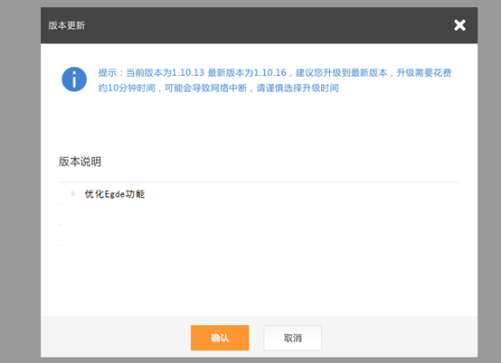
Task: Select the 优化Egde功能 release note entry
Action: [x=114, y=194]
